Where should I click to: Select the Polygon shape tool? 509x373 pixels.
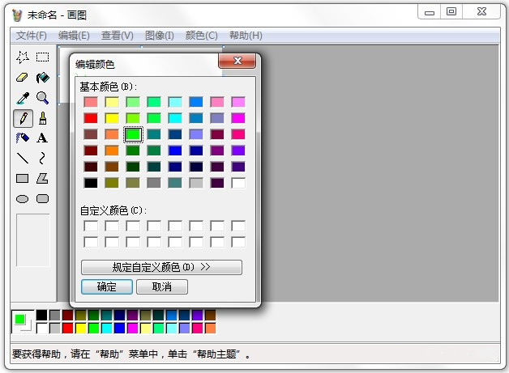pyautogui.click(x=42, y=179)
